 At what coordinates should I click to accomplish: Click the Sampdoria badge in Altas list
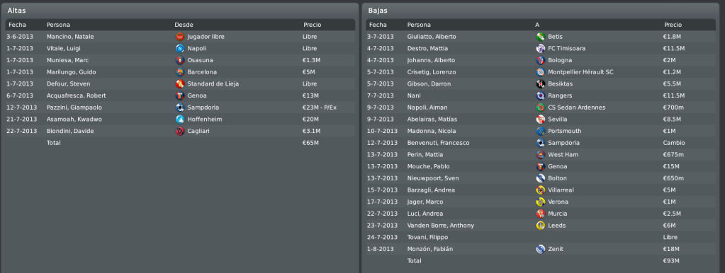(x=180, y=108)
